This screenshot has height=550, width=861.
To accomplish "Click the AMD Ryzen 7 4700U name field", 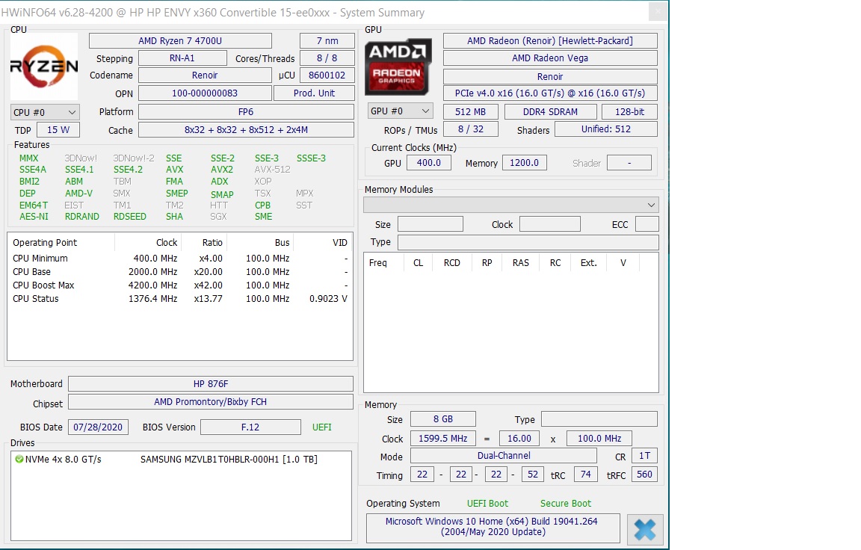I will tap(180, 41).
